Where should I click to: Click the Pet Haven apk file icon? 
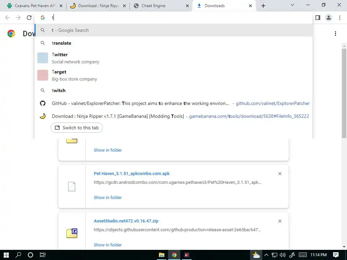[x=72, y=187]
